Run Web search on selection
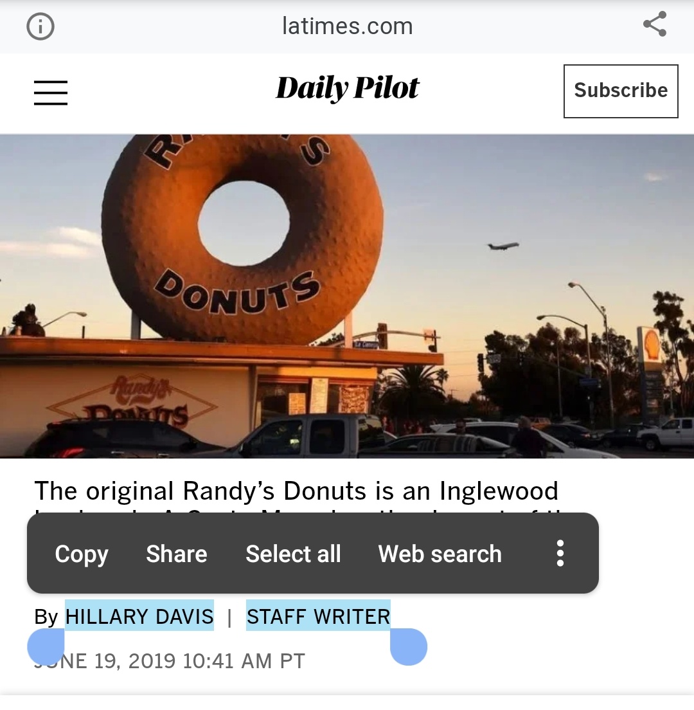This screenshot has height=710, width=694. click(440, 554)
